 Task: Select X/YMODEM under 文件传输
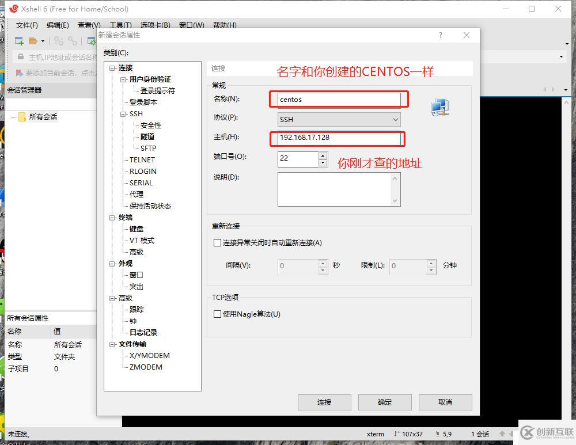(x=150, y=356)
